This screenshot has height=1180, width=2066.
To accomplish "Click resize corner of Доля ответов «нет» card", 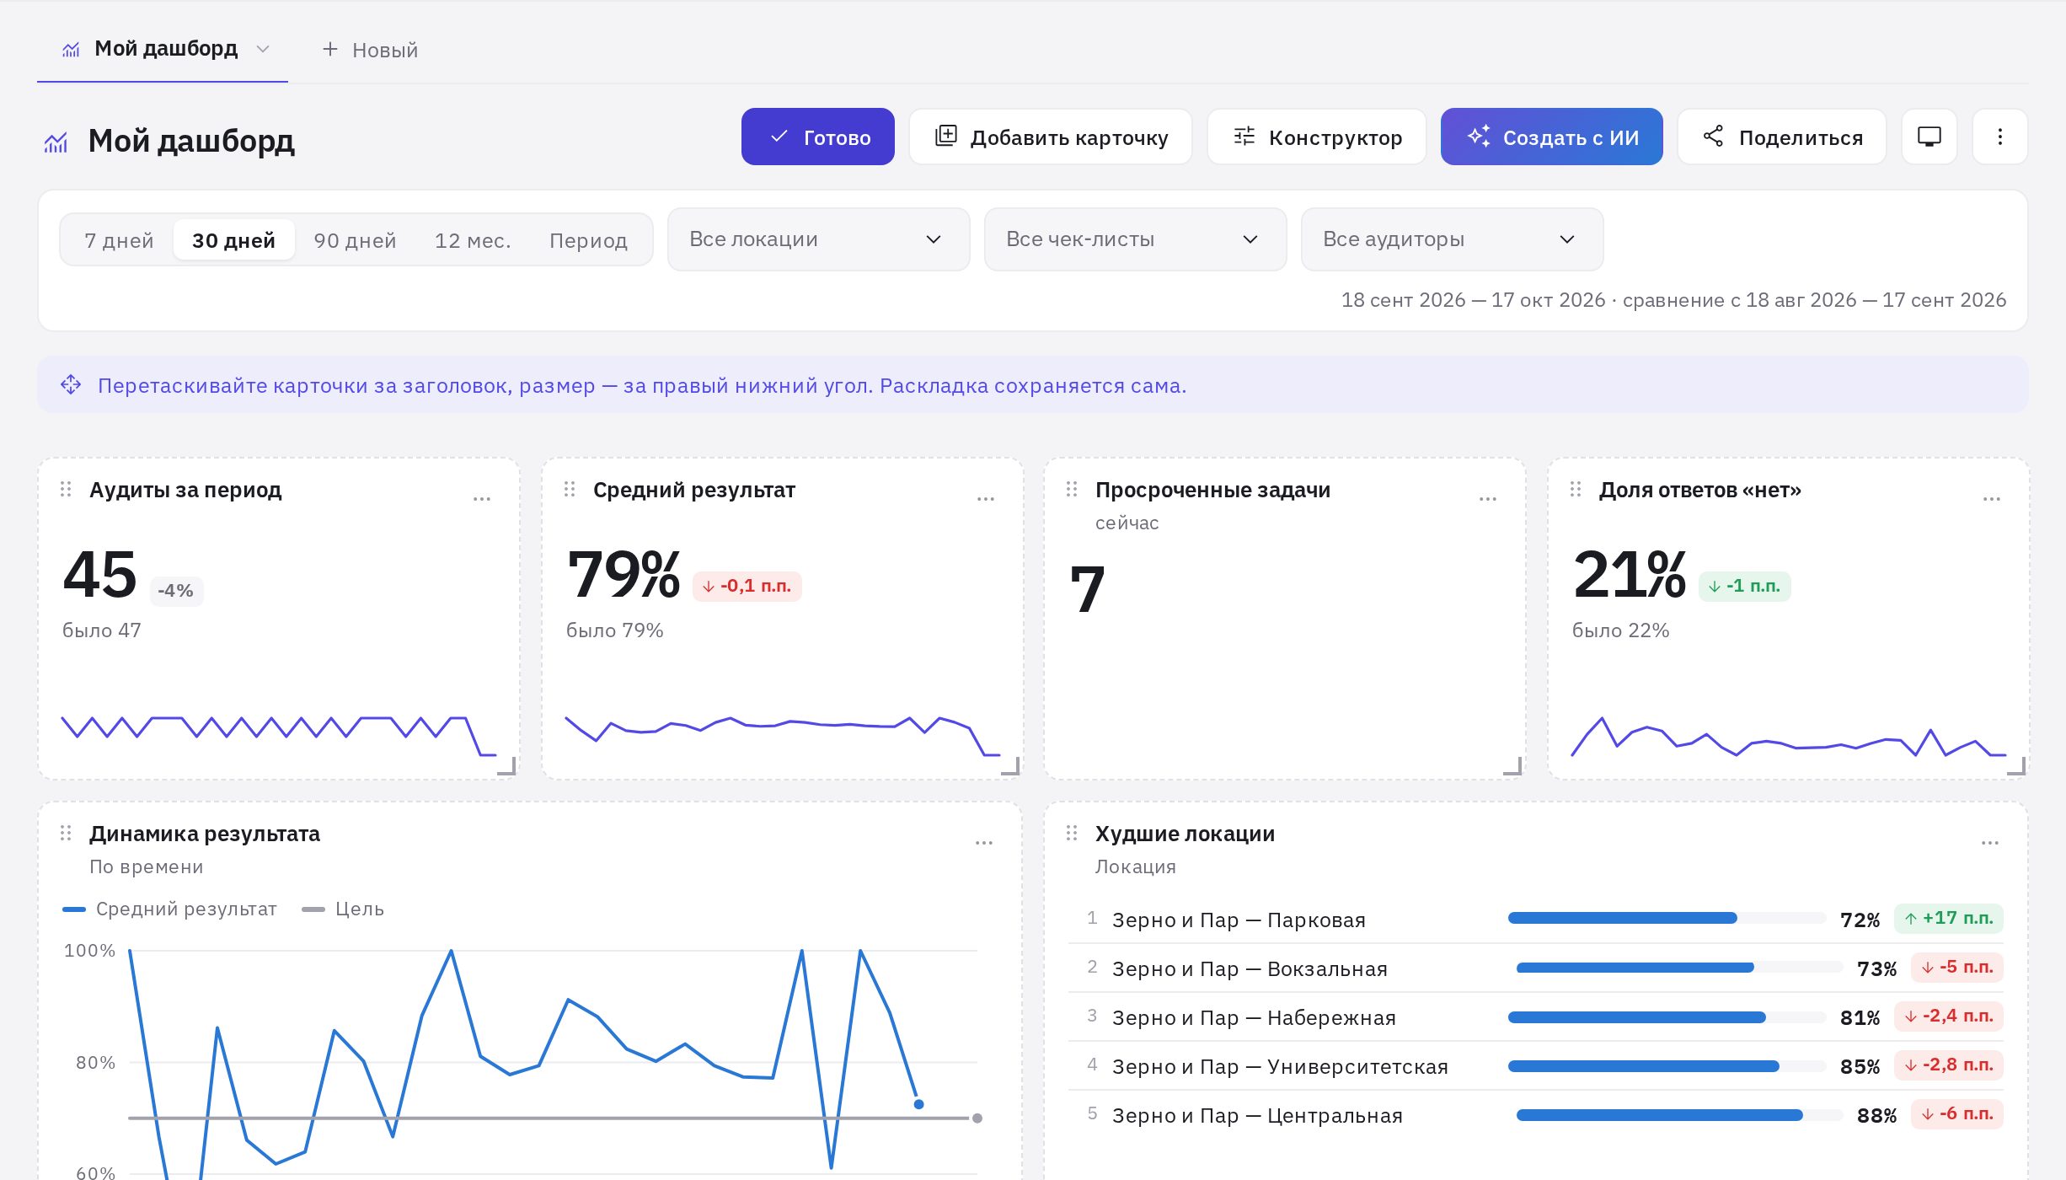I will click(2016, 765).
